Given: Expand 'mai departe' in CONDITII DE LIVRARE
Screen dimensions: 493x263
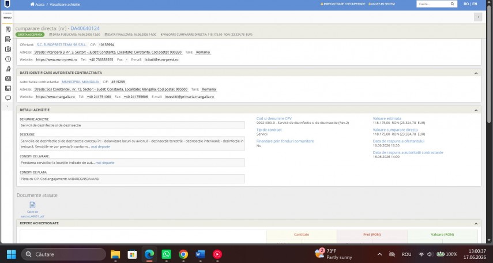Looking at the screenshot, I should pos(105,163).
